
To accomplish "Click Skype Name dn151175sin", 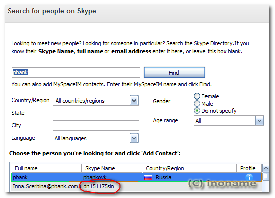I will [x=99, y=186].
